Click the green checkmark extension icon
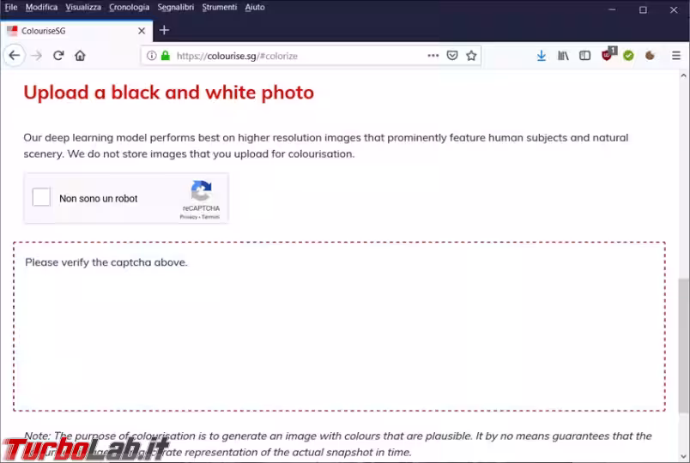690x463 pixels. (628, 56)
